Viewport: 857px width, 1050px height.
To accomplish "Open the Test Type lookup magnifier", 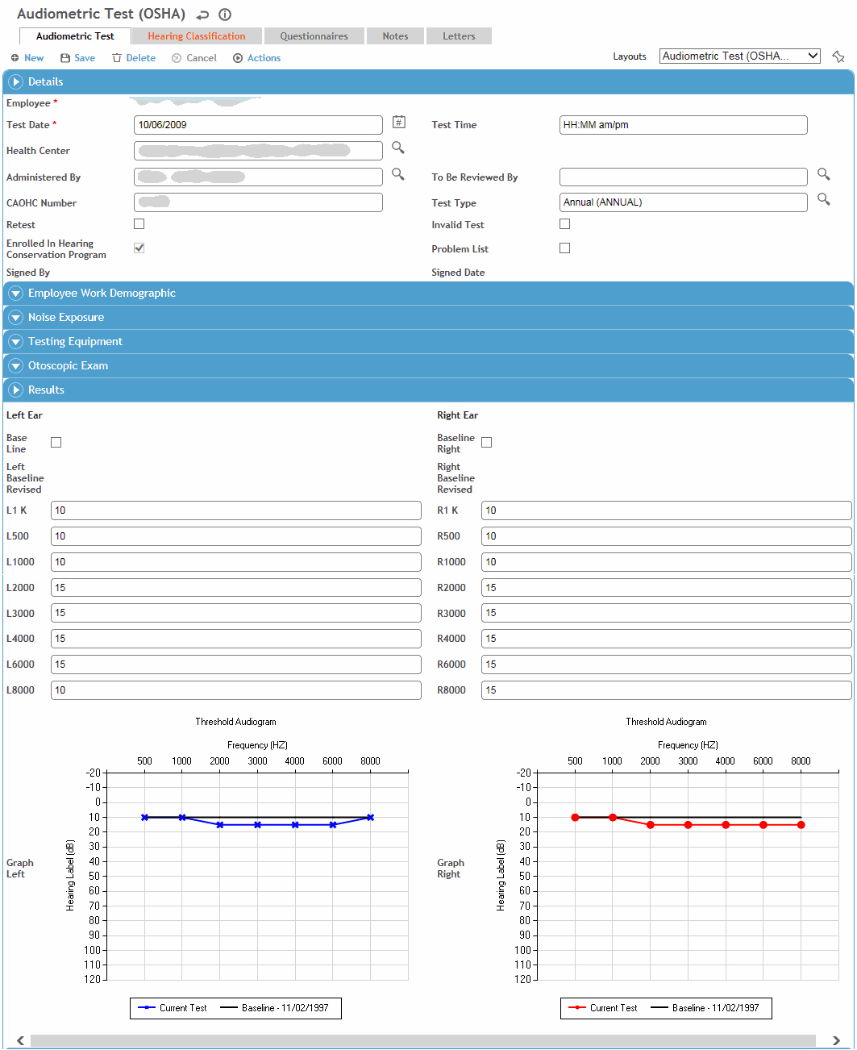I will (x=823, y=199).
